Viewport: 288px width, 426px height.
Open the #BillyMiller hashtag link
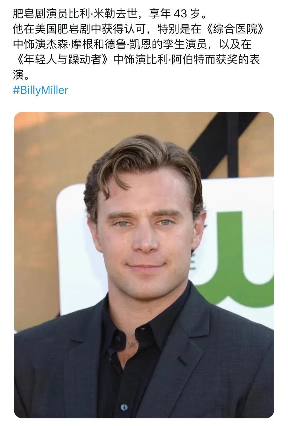point(40,90)
